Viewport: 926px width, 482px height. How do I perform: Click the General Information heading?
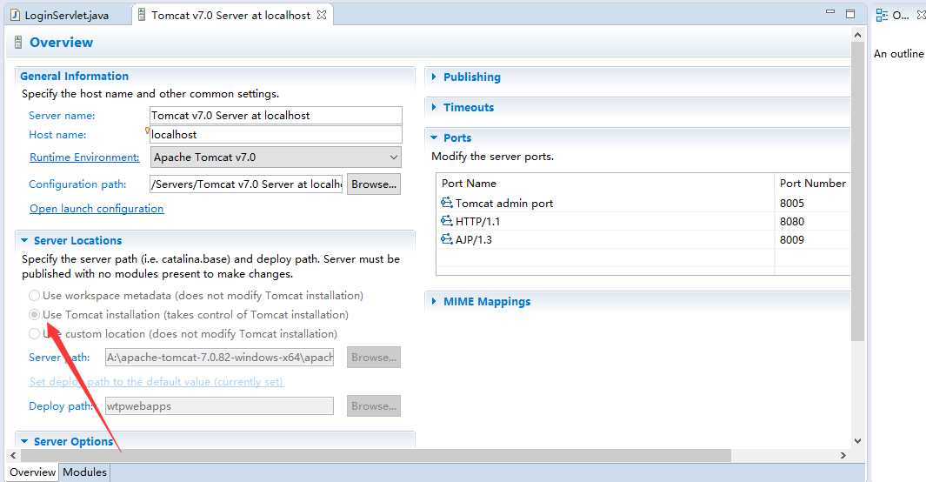tap(75, 76)
